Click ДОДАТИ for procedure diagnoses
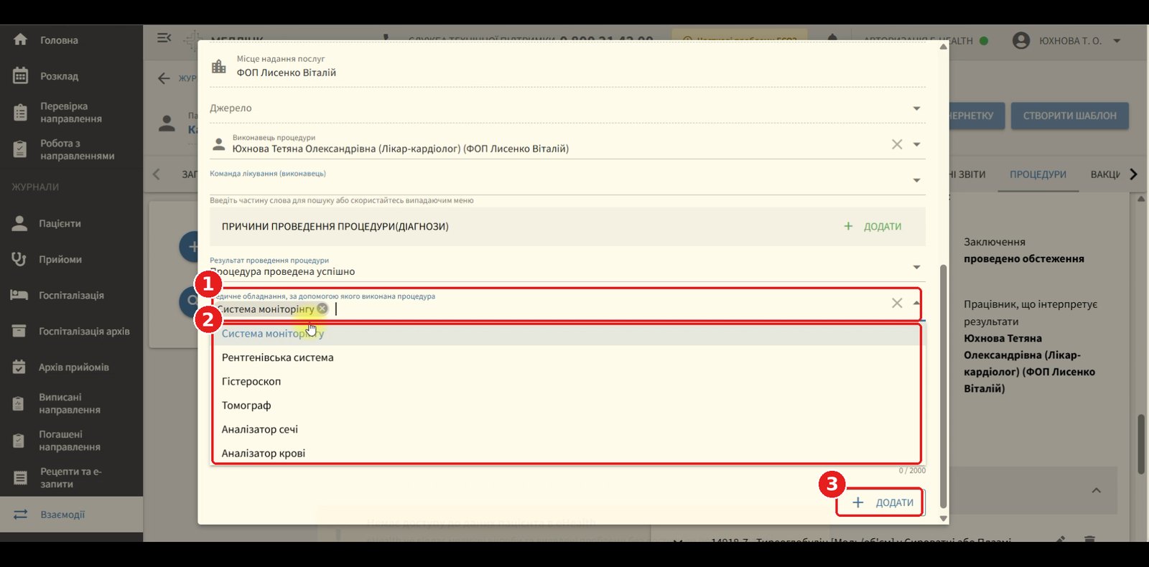 tap(873, 226)
